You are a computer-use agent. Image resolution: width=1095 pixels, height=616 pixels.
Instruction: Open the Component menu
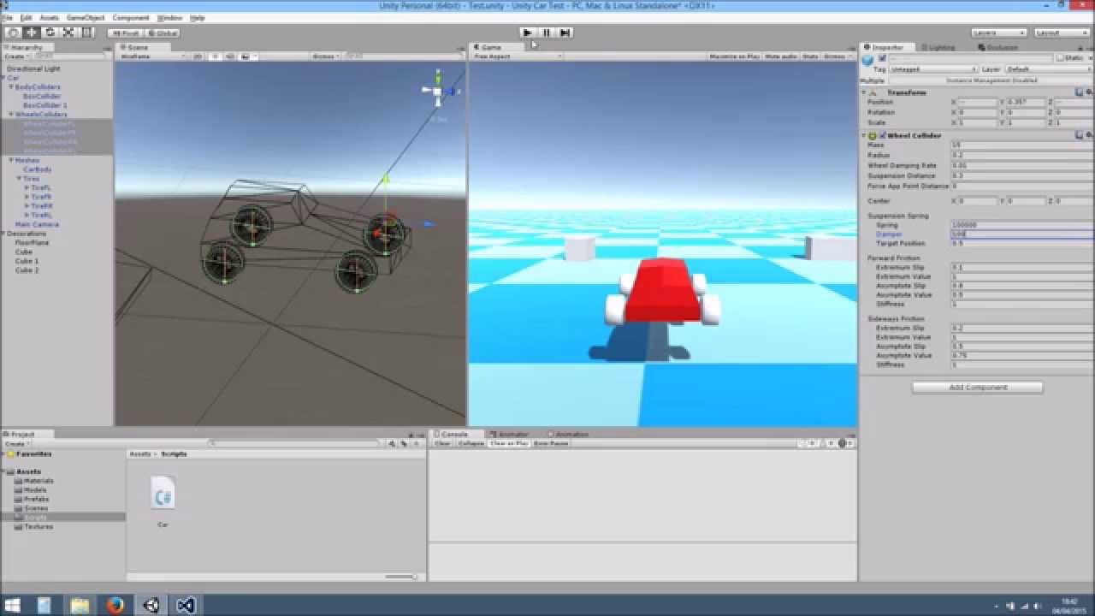coord(131,17)
